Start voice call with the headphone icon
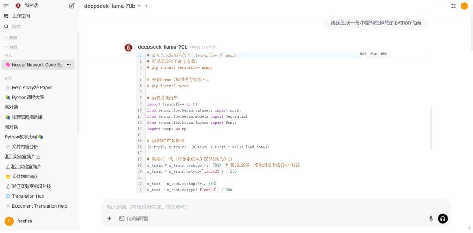This screenshot has height=233, width=473. point(442,218)
